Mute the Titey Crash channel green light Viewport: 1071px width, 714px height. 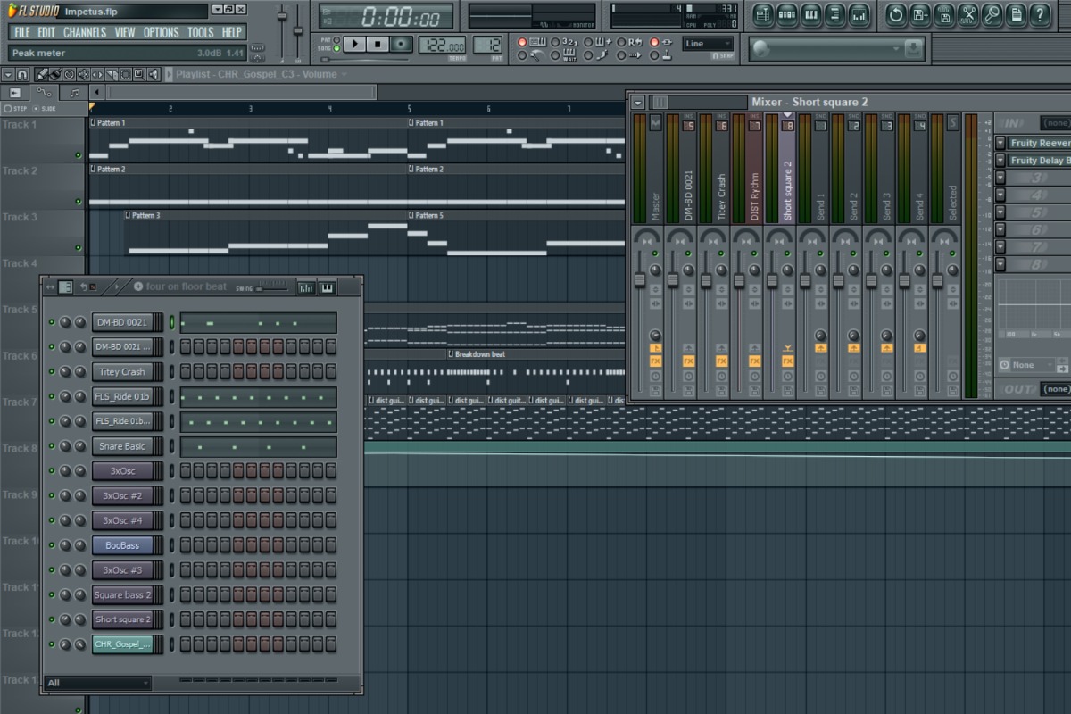pyautogui.click(x=51, y=371)
